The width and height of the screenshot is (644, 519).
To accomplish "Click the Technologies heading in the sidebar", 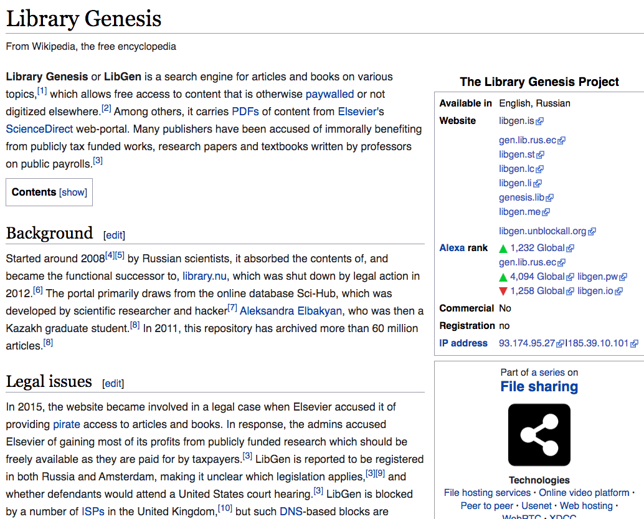I will [x=539, y=480].
